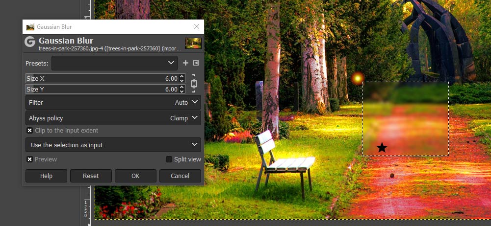
Task: Expand the Use the selection as input dropdown
Action: [113, 145]
